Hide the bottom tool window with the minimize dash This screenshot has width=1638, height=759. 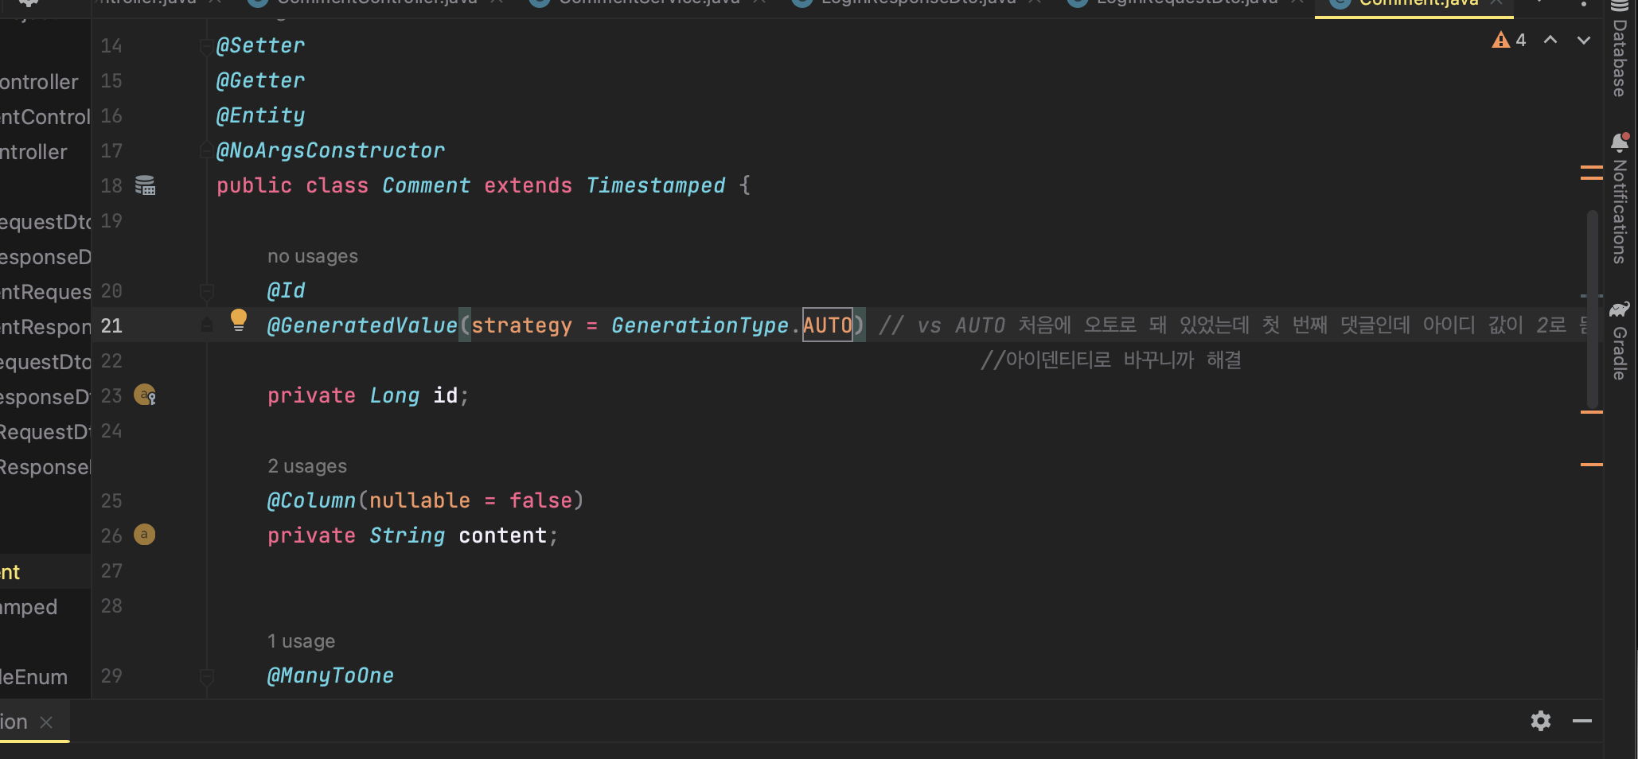1582,721
